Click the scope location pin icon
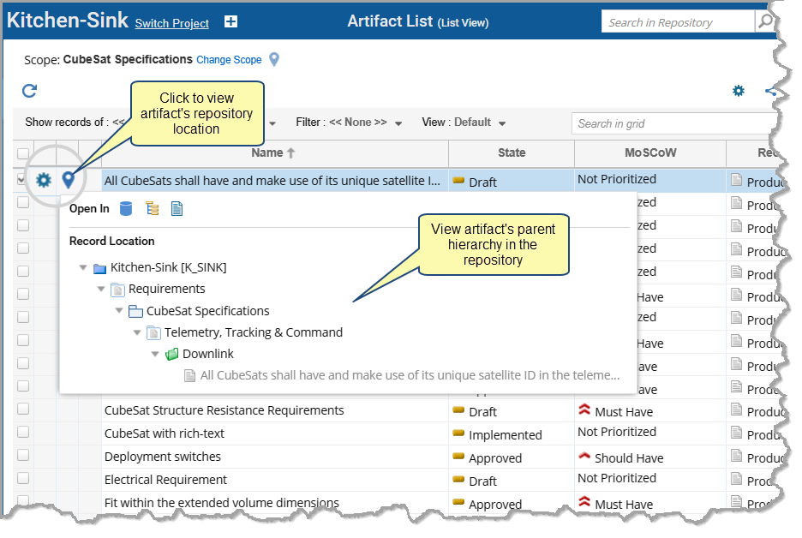This screenshot has width=802, height=538. [x=274, y=60]
